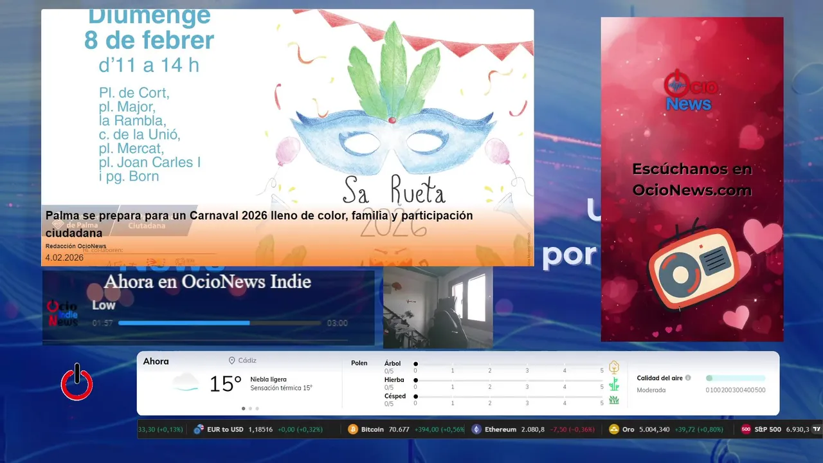Click the OcioNews Indie player logo
The height and width of the screenshot is (463, 823).
(62, 313)
